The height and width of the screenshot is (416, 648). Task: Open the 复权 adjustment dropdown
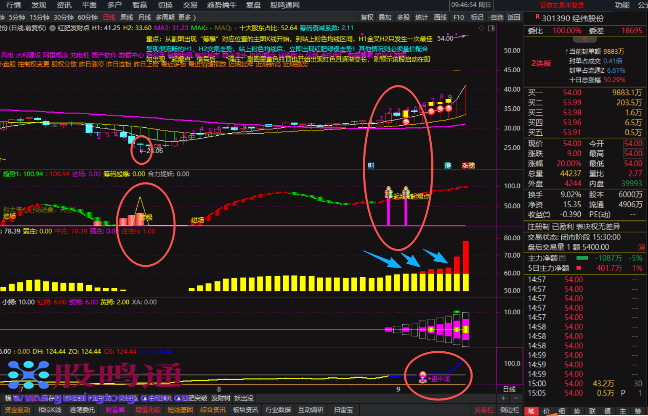coord(367,17)
